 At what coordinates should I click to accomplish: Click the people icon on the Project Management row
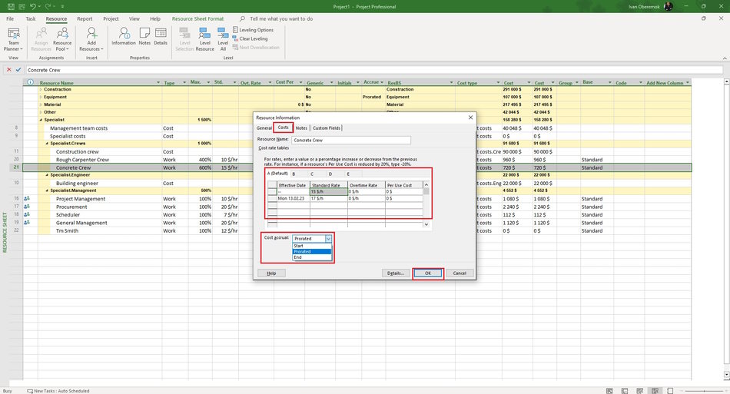coord(27,199)
